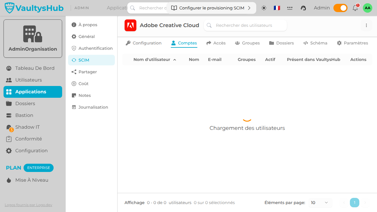Go to the previous page arrow
The width and height of the screenshot is (377, 212).
pyautogui.click(x=344, y=203)
